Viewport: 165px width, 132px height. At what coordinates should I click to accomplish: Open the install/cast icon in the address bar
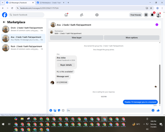(x=147, y=8)
